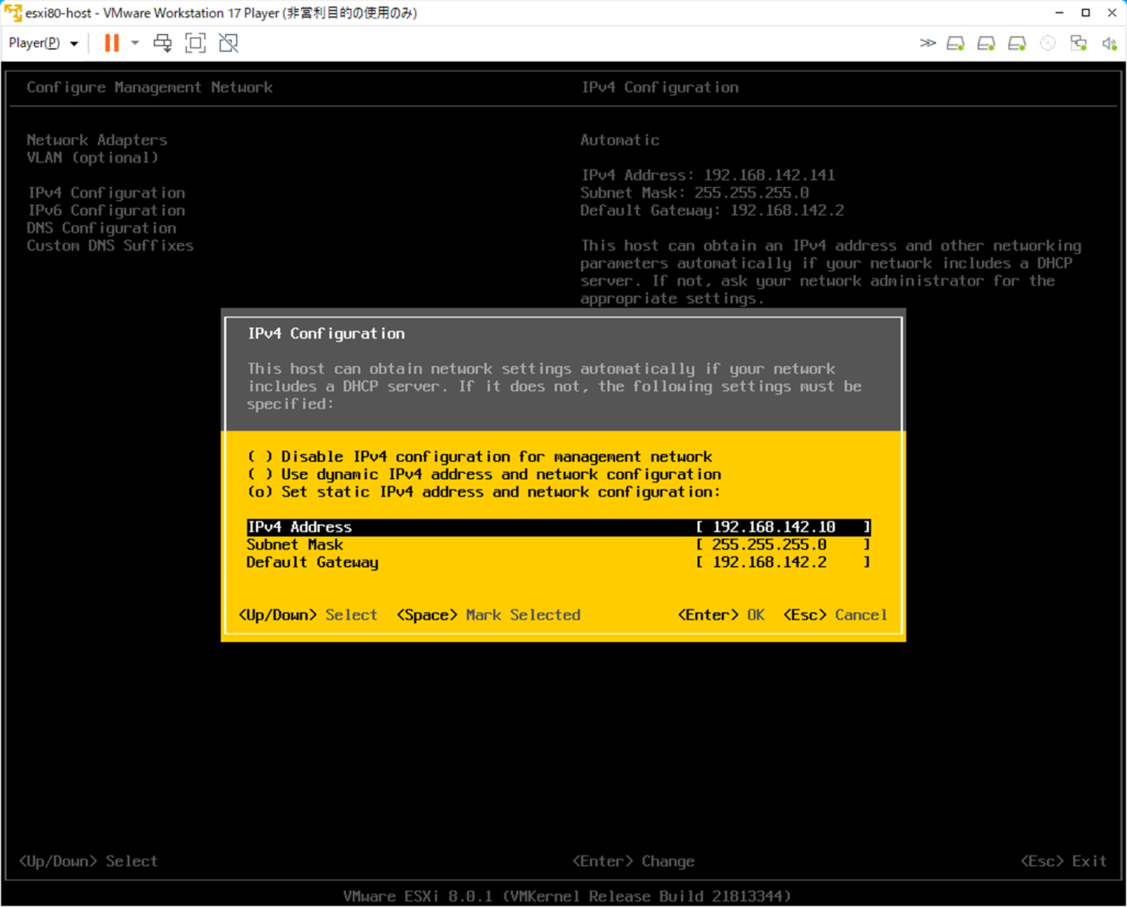The height and width of the screenshot is (907, 1127).
Task: Select VLAN (optional) in the left menu
Action: 92,158
